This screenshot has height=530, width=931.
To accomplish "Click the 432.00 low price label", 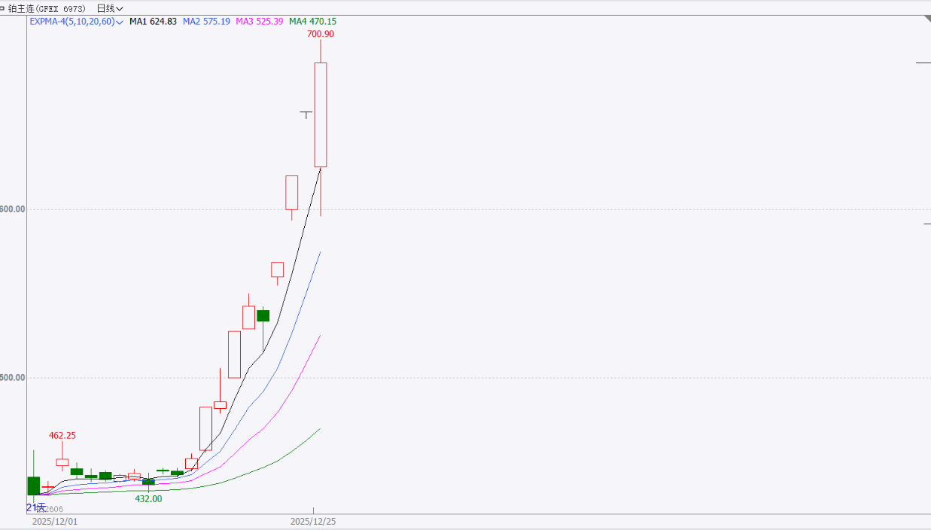I will 148,498.
